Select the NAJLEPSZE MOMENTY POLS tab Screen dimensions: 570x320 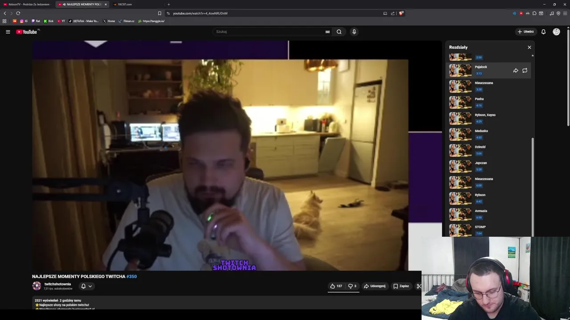tap(82, 4)
